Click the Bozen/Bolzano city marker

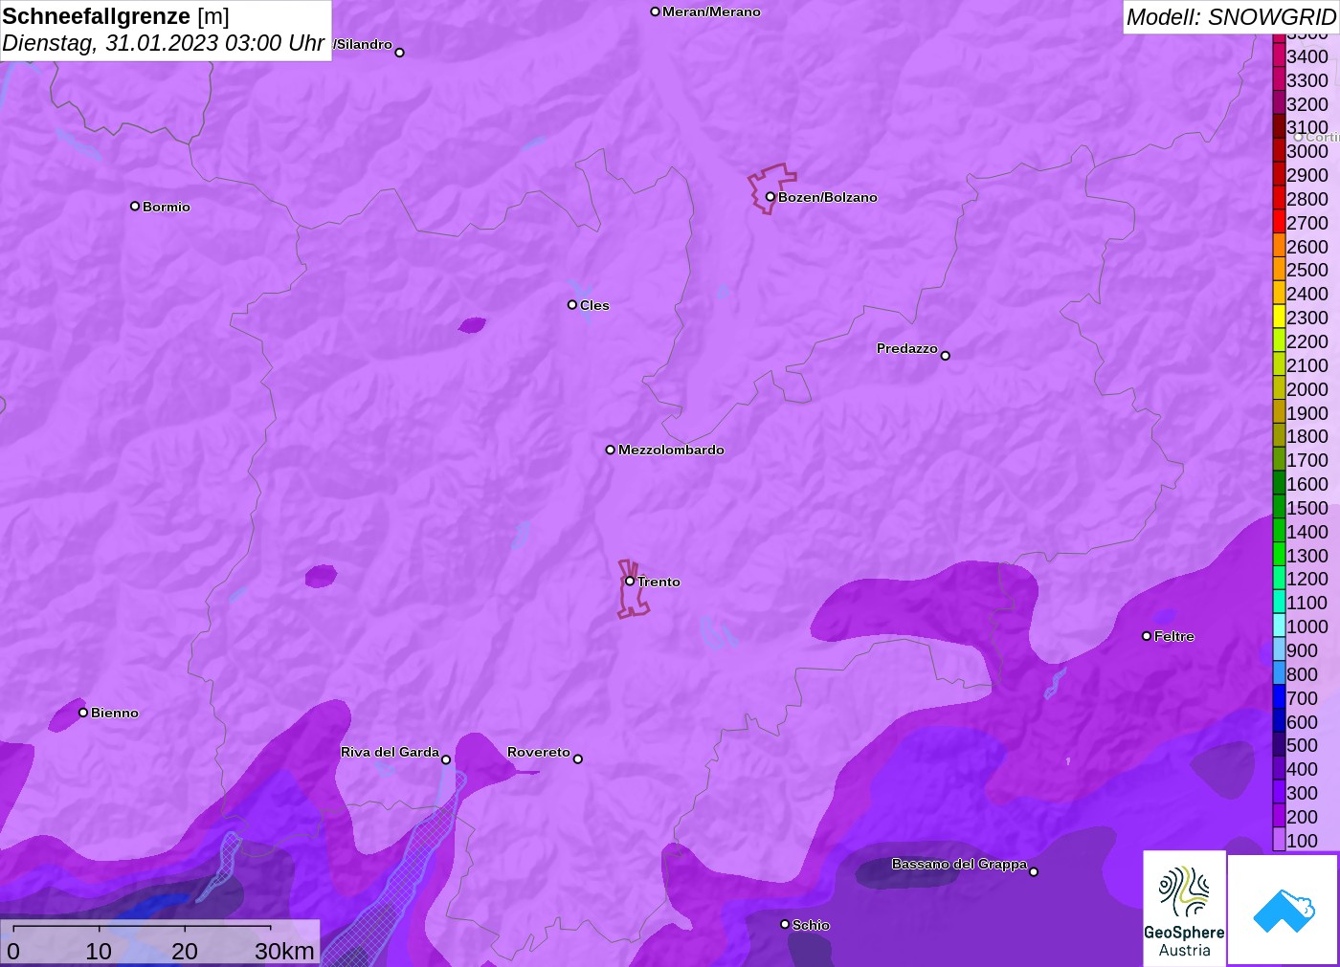click(770, 197)
